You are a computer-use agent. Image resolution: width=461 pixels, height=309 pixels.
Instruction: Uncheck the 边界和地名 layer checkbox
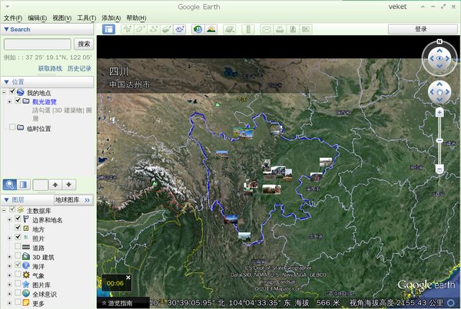[x=18, y=219]
